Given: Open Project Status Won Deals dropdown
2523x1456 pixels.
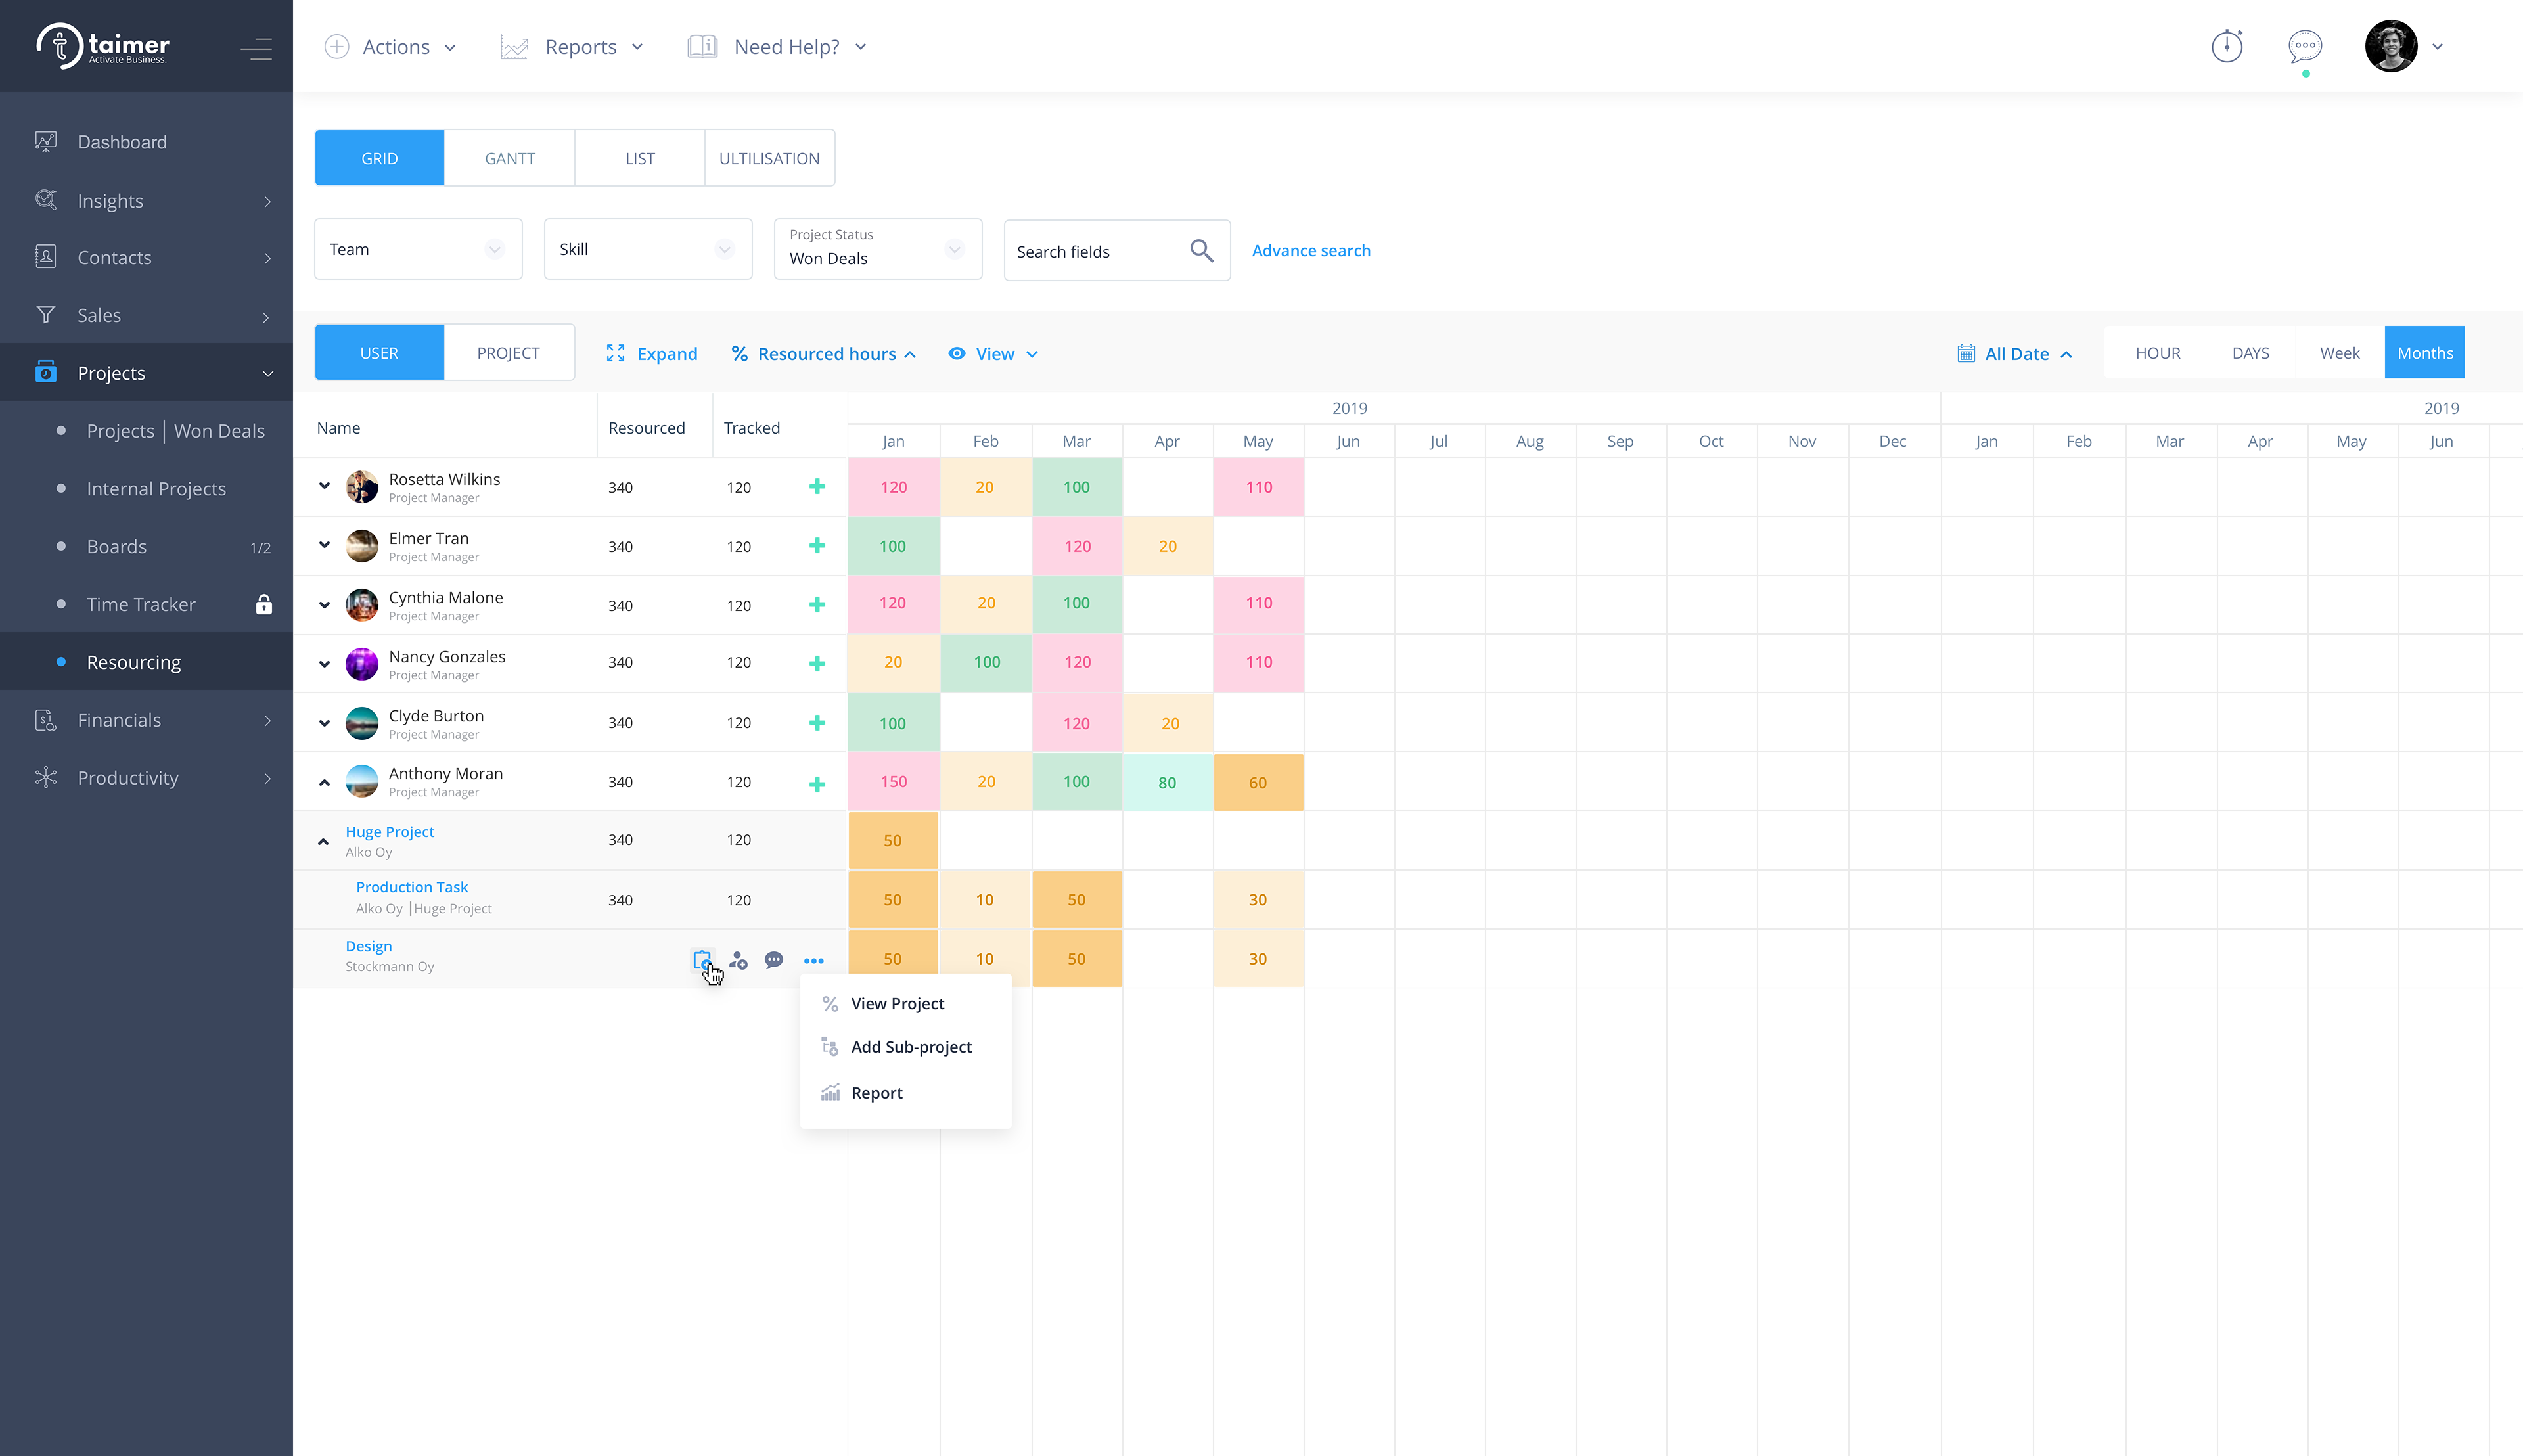Looking at the screenshot, I should [878, 249].
